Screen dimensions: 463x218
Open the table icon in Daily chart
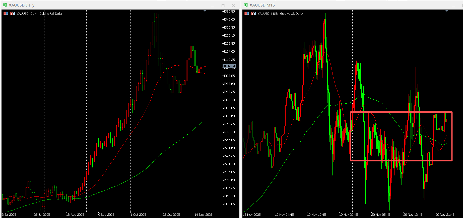[6, 14]
